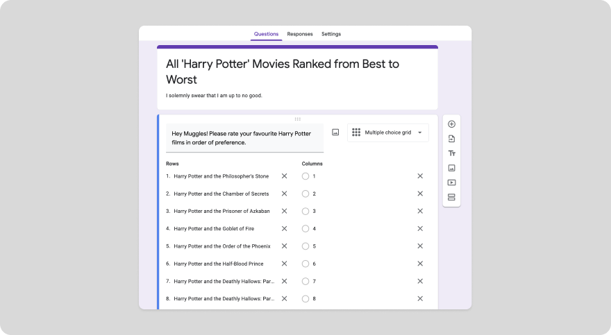Edit row text 'Half-Blood Prince'
611x335 pixels.
point(219,264)
